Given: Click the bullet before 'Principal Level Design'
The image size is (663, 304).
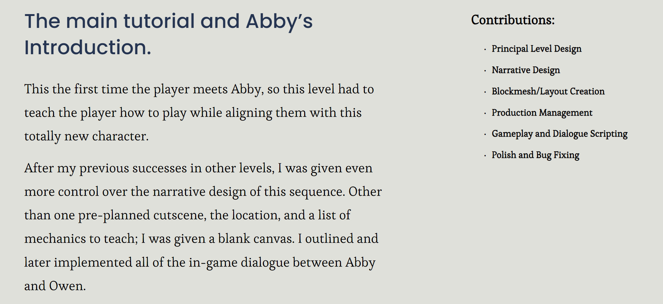Looking at the screenshot, I should click(485, 49).
